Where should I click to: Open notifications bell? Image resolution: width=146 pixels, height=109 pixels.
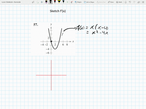(x=126, y=2)
